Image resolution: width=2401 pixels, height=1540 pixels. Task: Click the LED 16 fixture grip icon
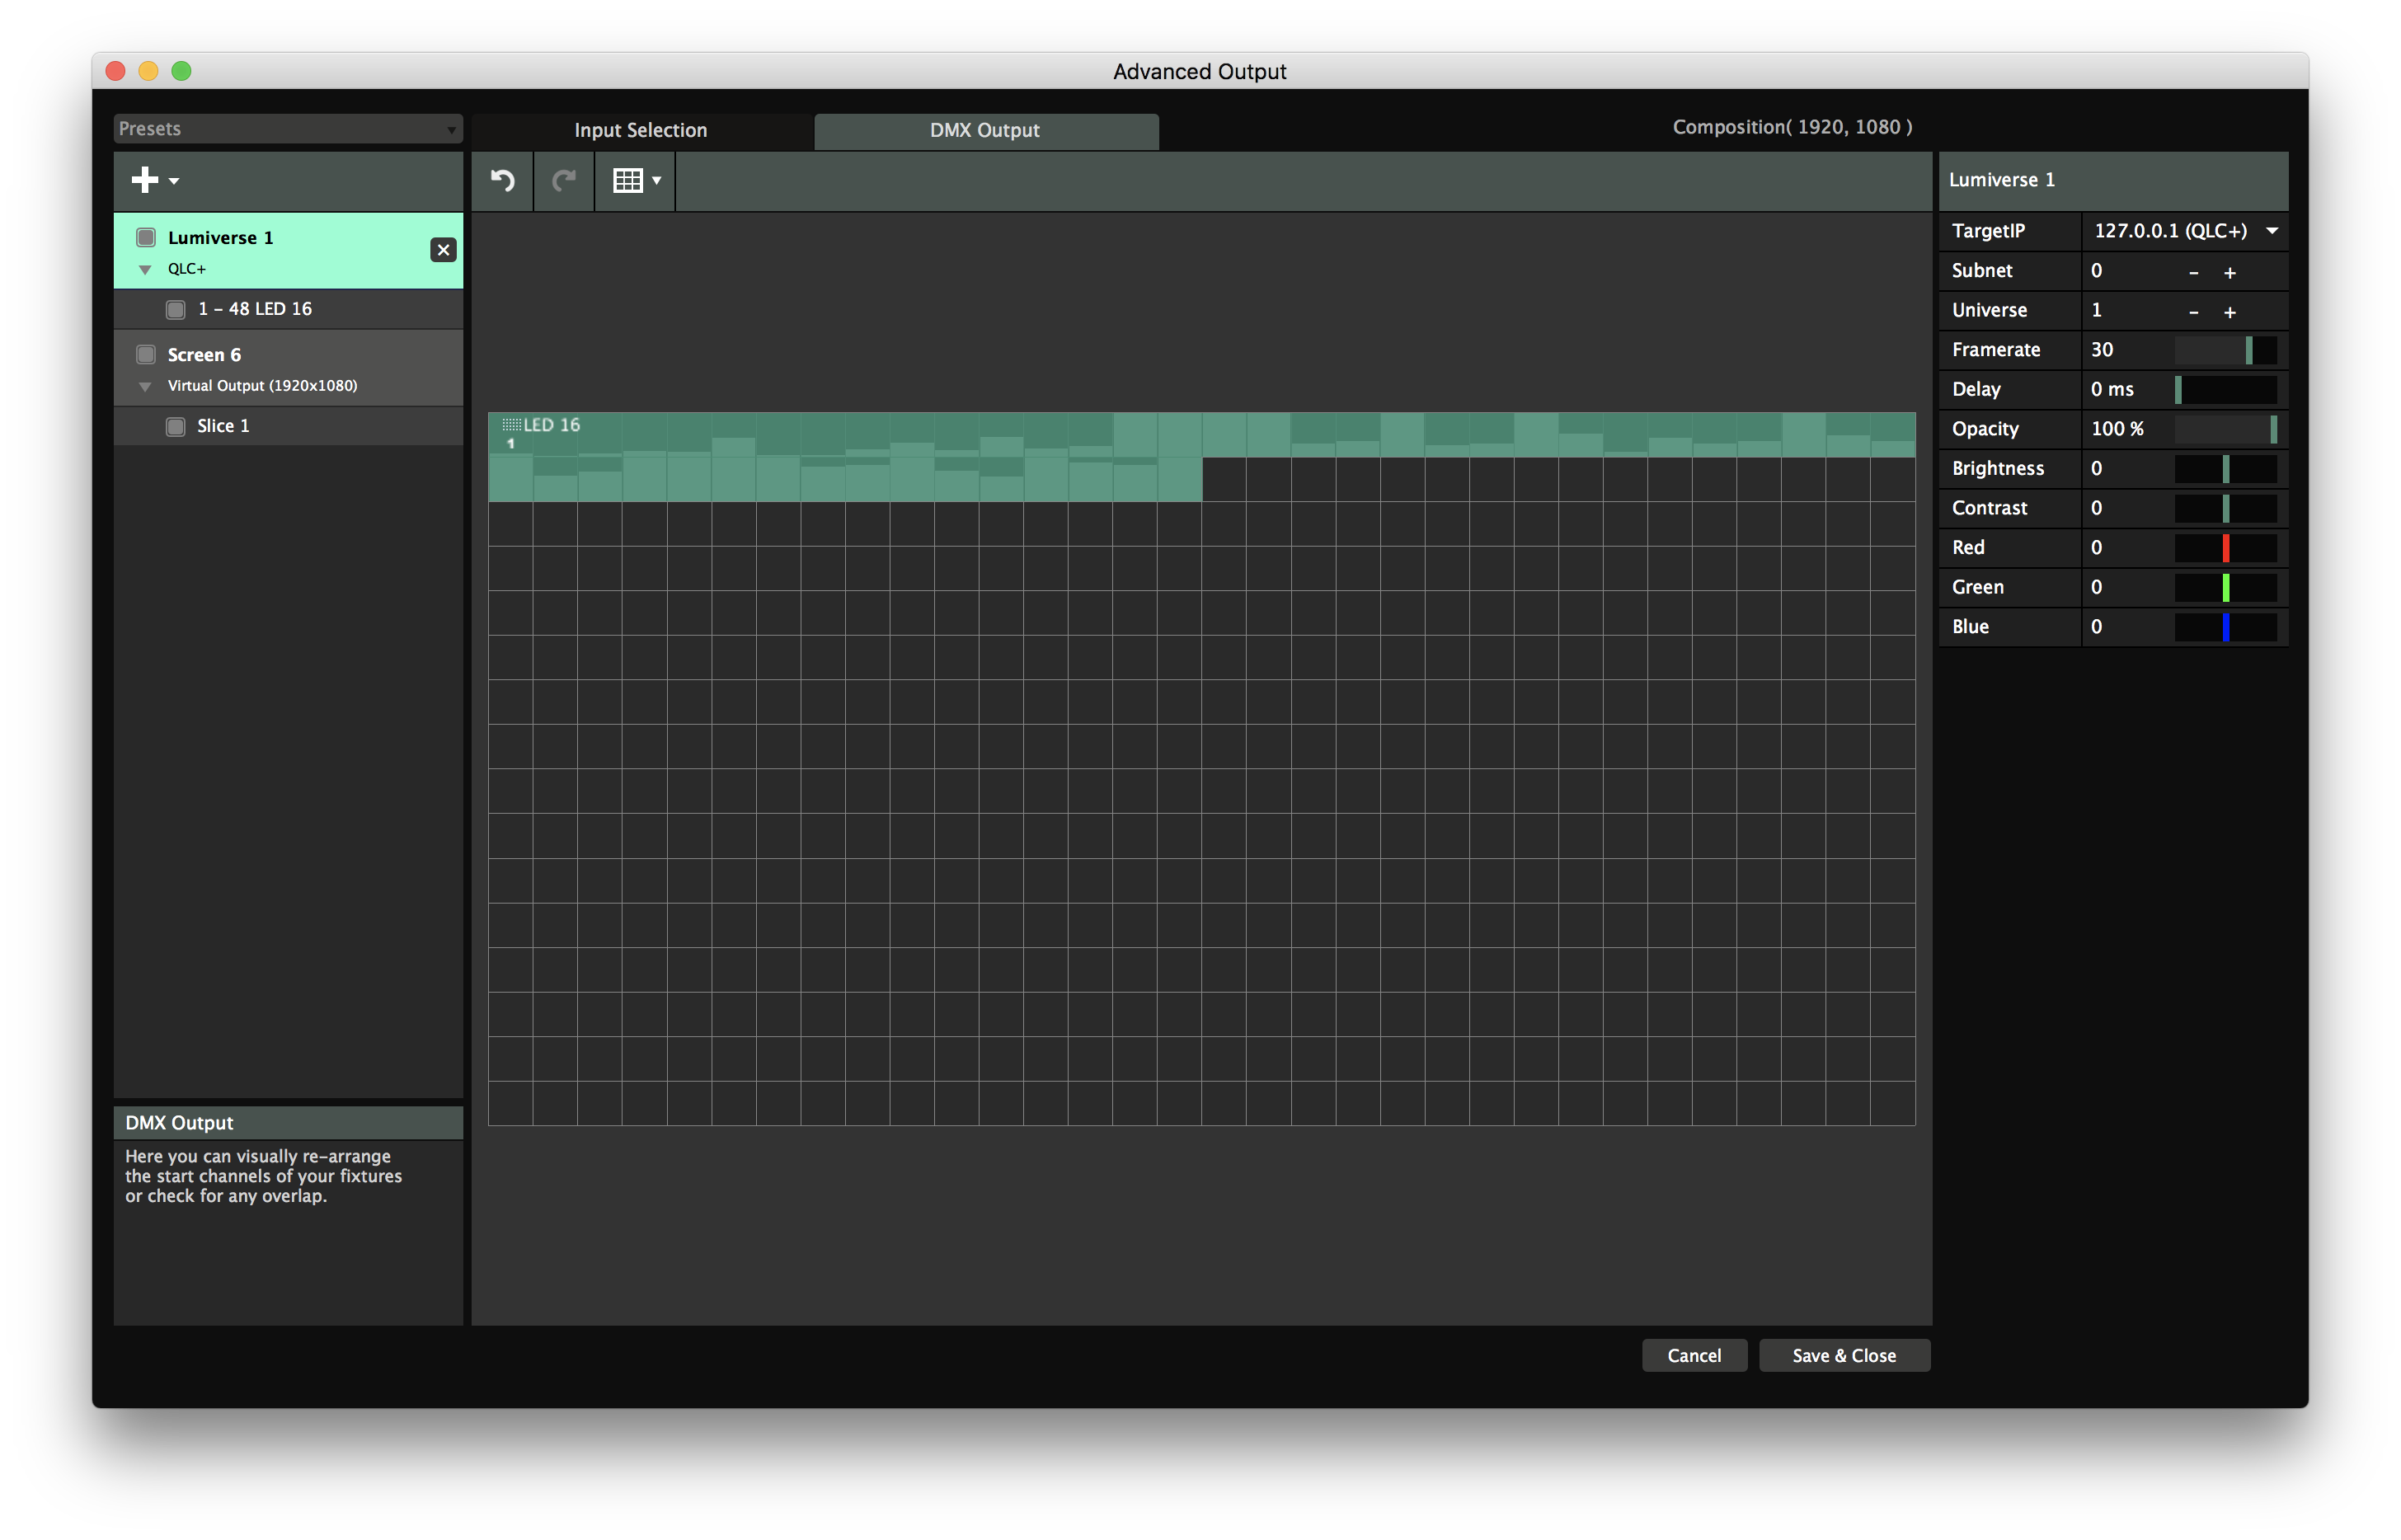point(511,425)
